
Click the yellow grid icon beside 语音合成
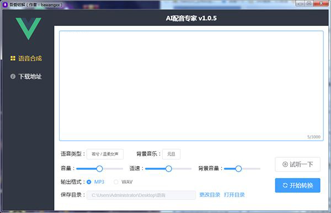pos(13,58)
